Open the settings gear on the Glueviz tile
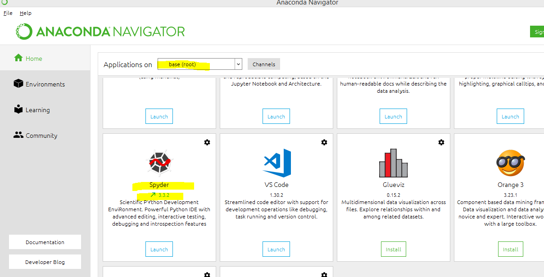544x277 pixels. click(x=441, y=142)
